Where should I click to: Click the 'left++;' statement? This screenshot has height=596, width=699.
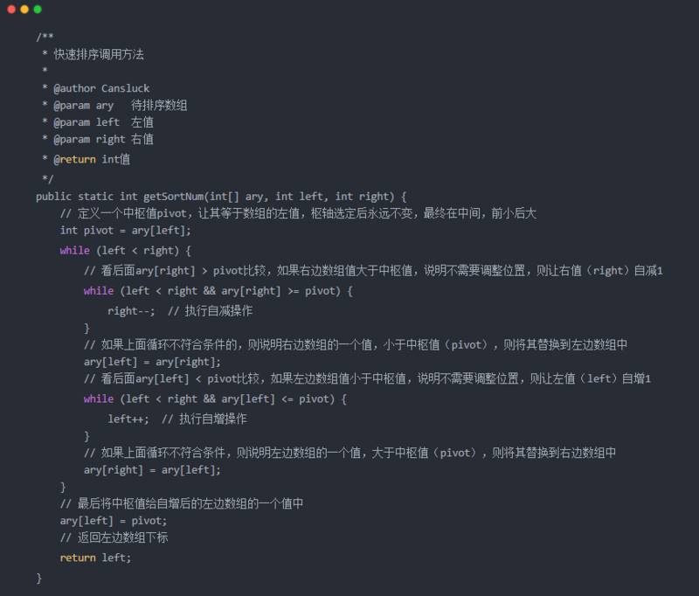click(x=128, y=419)
